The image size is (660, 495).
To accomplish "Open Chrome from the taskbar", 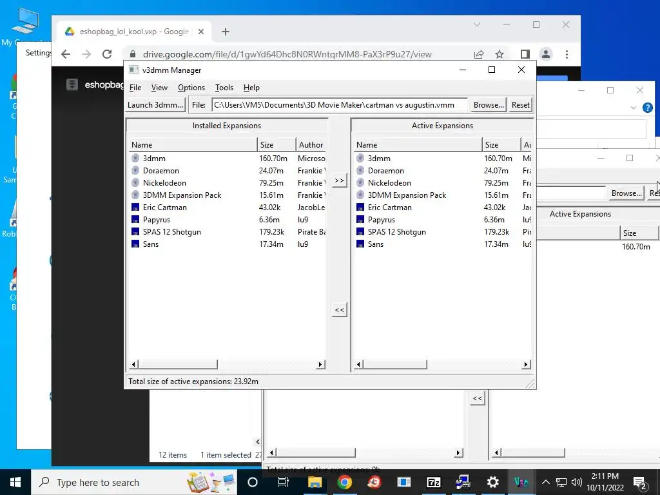I will click(344, 482).
